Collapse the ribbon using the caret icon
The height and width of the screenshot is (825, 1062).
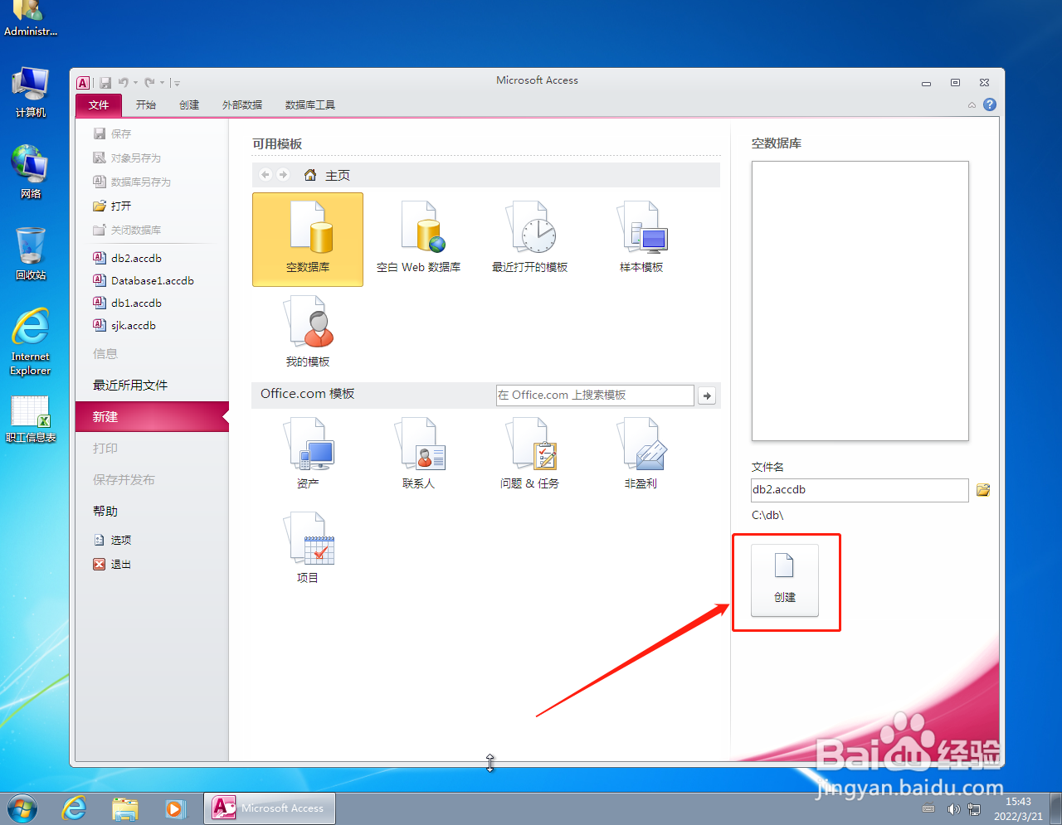972,105
